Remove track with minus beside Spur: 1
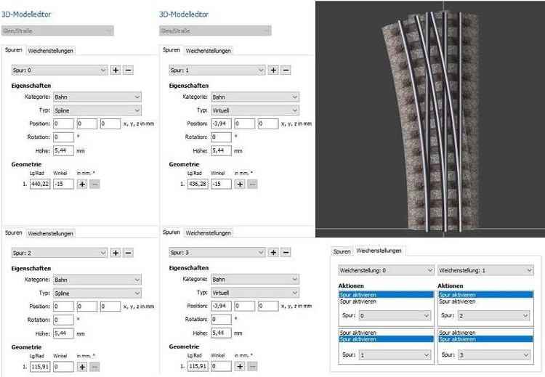This screenshot has height=377, width=545. coord(286,70)
